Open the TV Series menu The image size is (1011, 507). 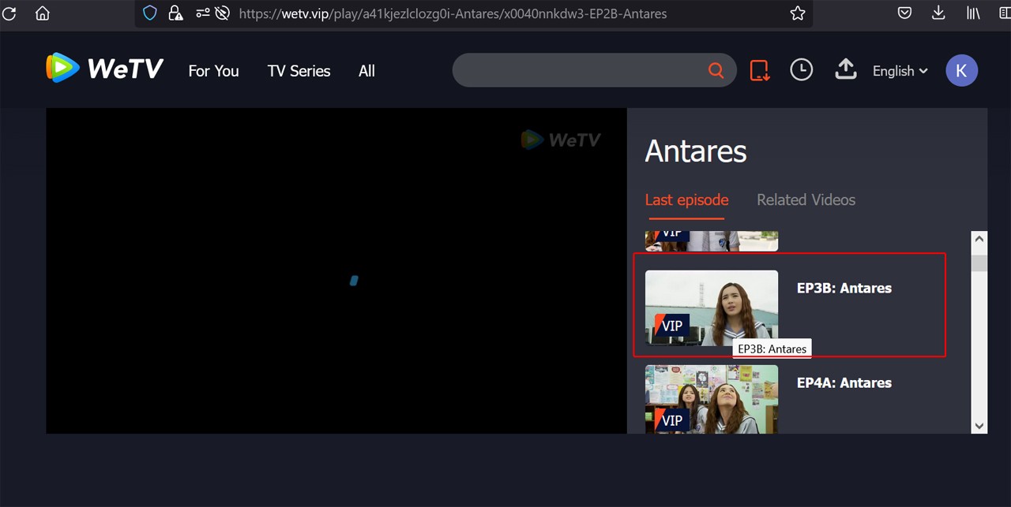tap(299, 71)
